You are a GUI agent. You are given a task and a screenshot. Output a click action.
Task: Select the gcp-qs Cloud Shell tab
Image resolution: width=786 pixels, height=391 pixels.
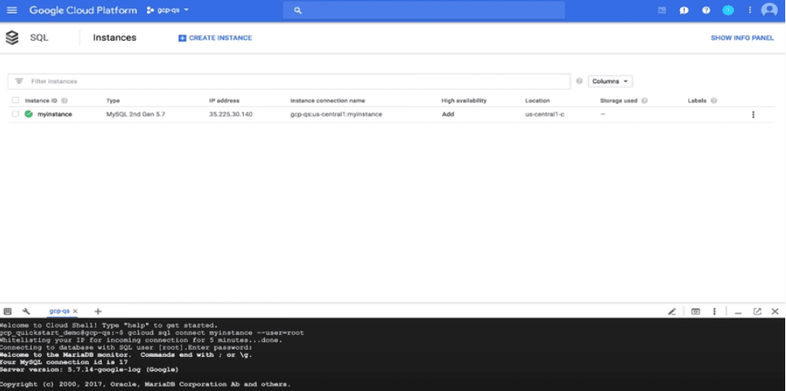tap(60, 311)
